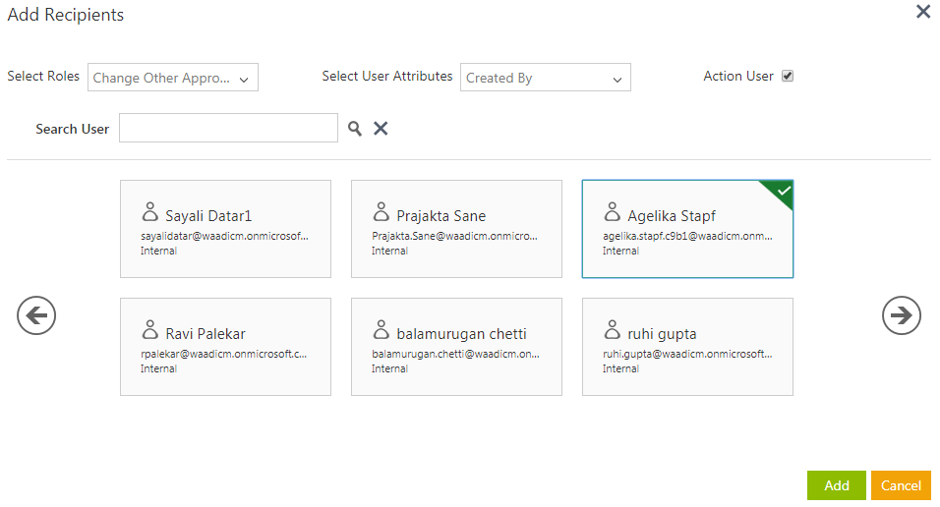Select the balamurugan chetti user card
Viewport: 940px width, 507px height.
456,347
